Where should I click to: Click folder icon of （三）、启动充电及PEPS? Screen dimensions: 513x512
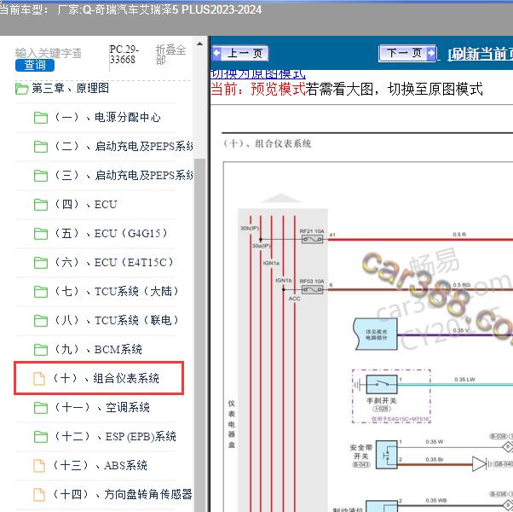point(41,176)
